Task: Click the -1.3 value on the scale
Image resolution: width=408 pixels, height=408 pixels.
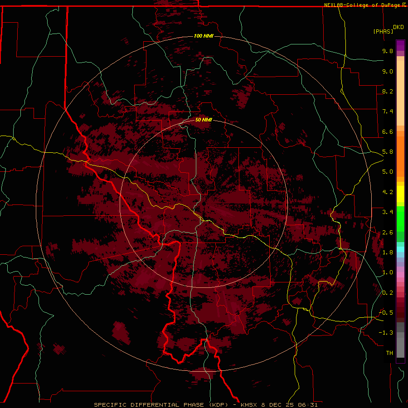Action: pyautogui.click(x=386, y=333)
